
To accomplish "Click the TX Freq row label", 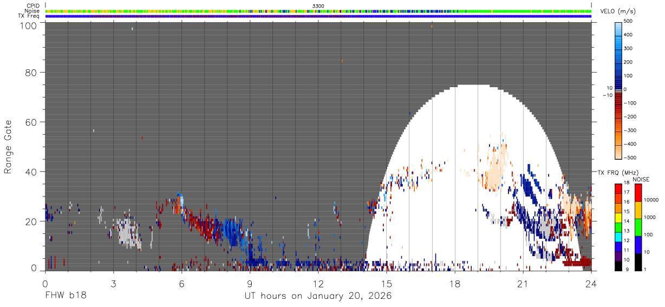I will 29,16.
